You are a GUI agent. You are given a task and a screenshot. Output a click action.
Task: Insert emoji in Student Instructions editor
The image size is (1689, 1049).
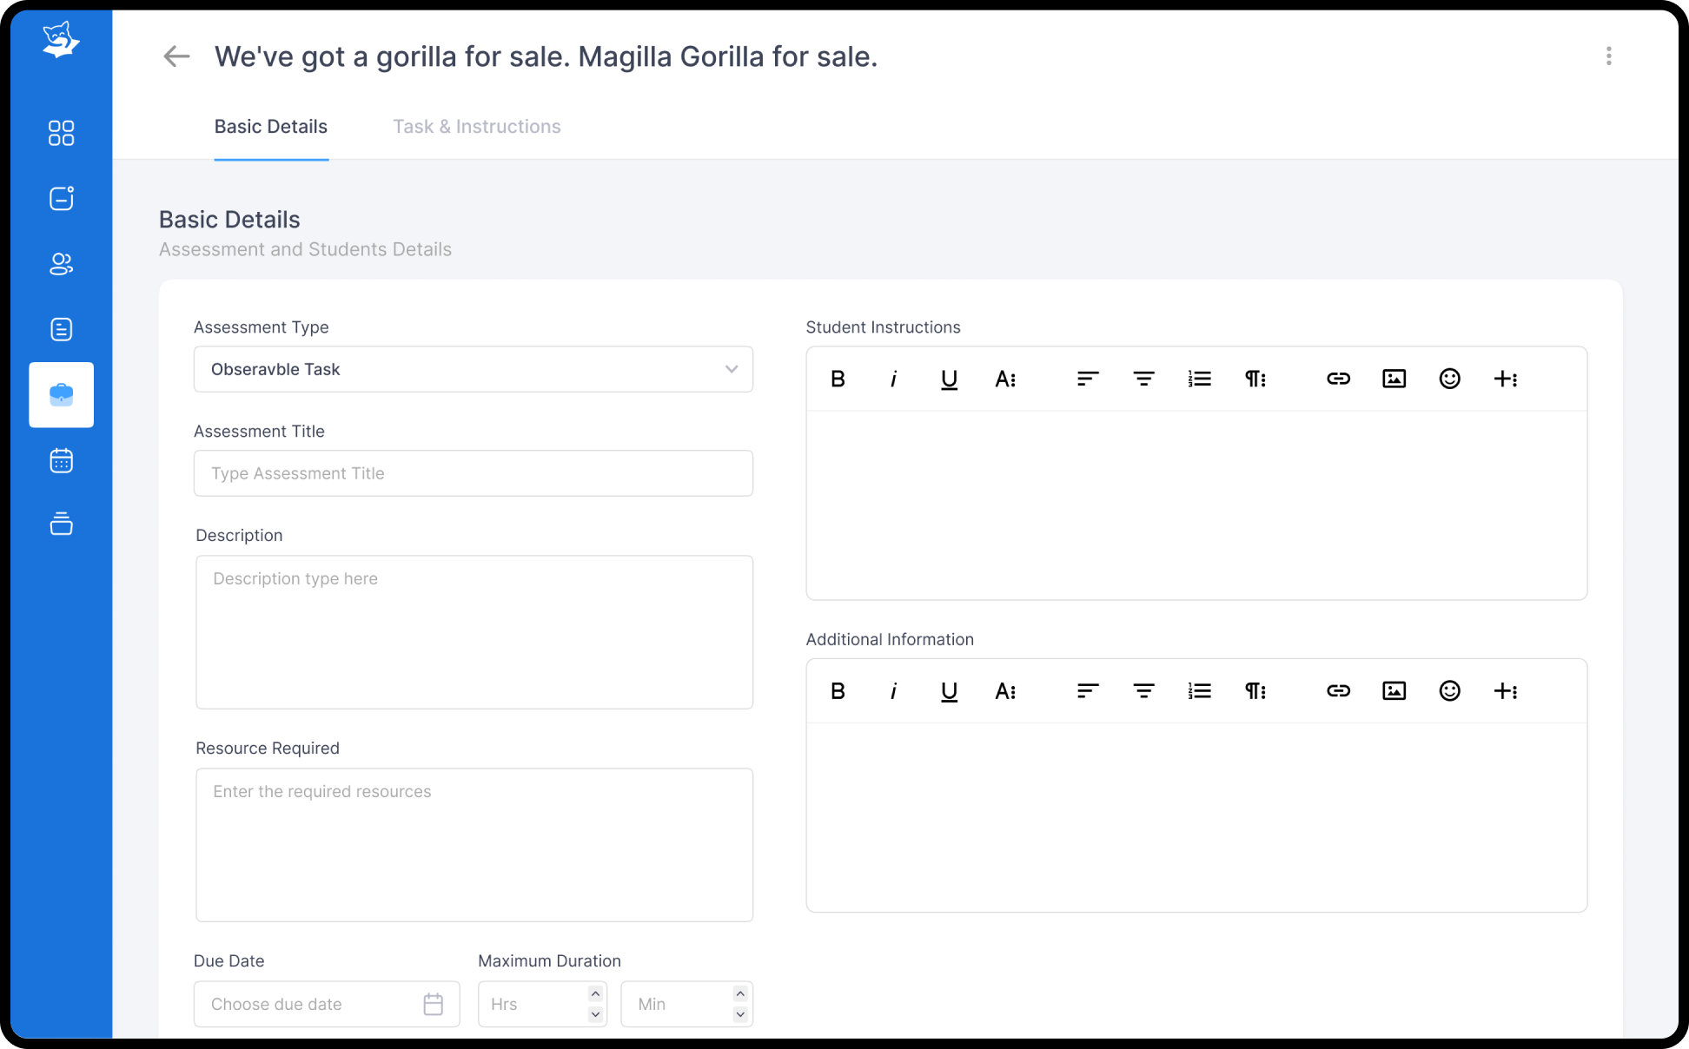1449,379
